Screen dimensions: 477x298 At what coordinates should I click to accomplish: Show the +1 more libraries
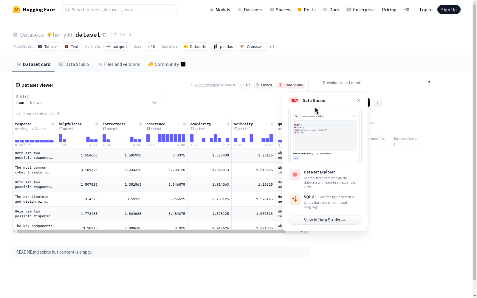[272, 46]
